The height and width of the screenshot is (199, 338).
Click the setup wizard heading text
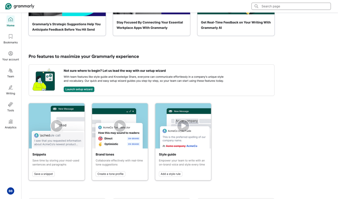click(114, 71)
